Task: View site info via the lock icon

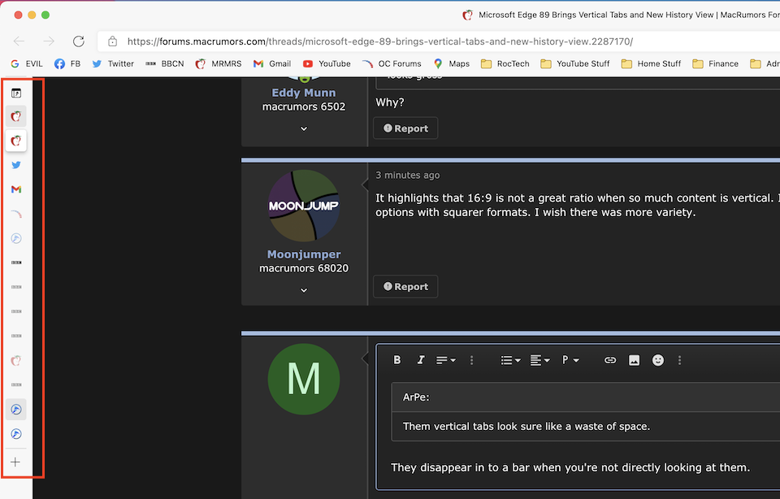Action: coord(112,41)
